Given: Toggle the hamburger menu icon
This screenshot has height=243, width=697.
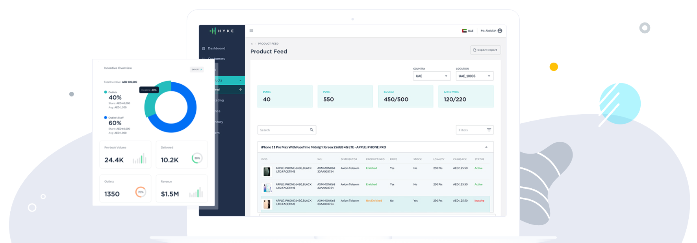Looking at the screenshot, I should pos(251,31).
